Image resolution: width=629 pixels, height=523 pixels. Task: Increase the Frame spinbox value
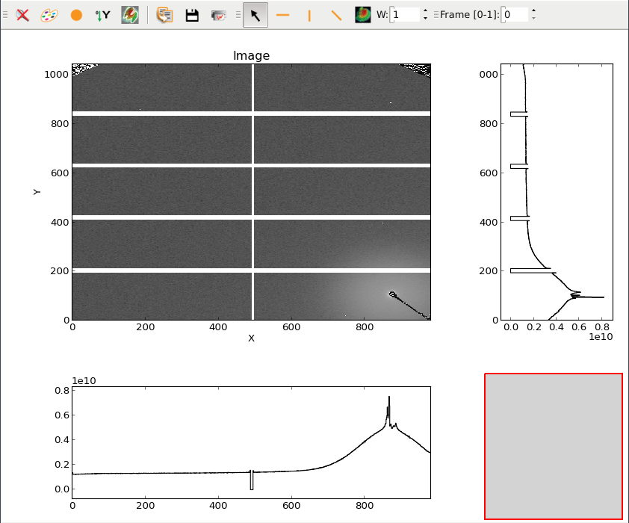pos(533,11)
